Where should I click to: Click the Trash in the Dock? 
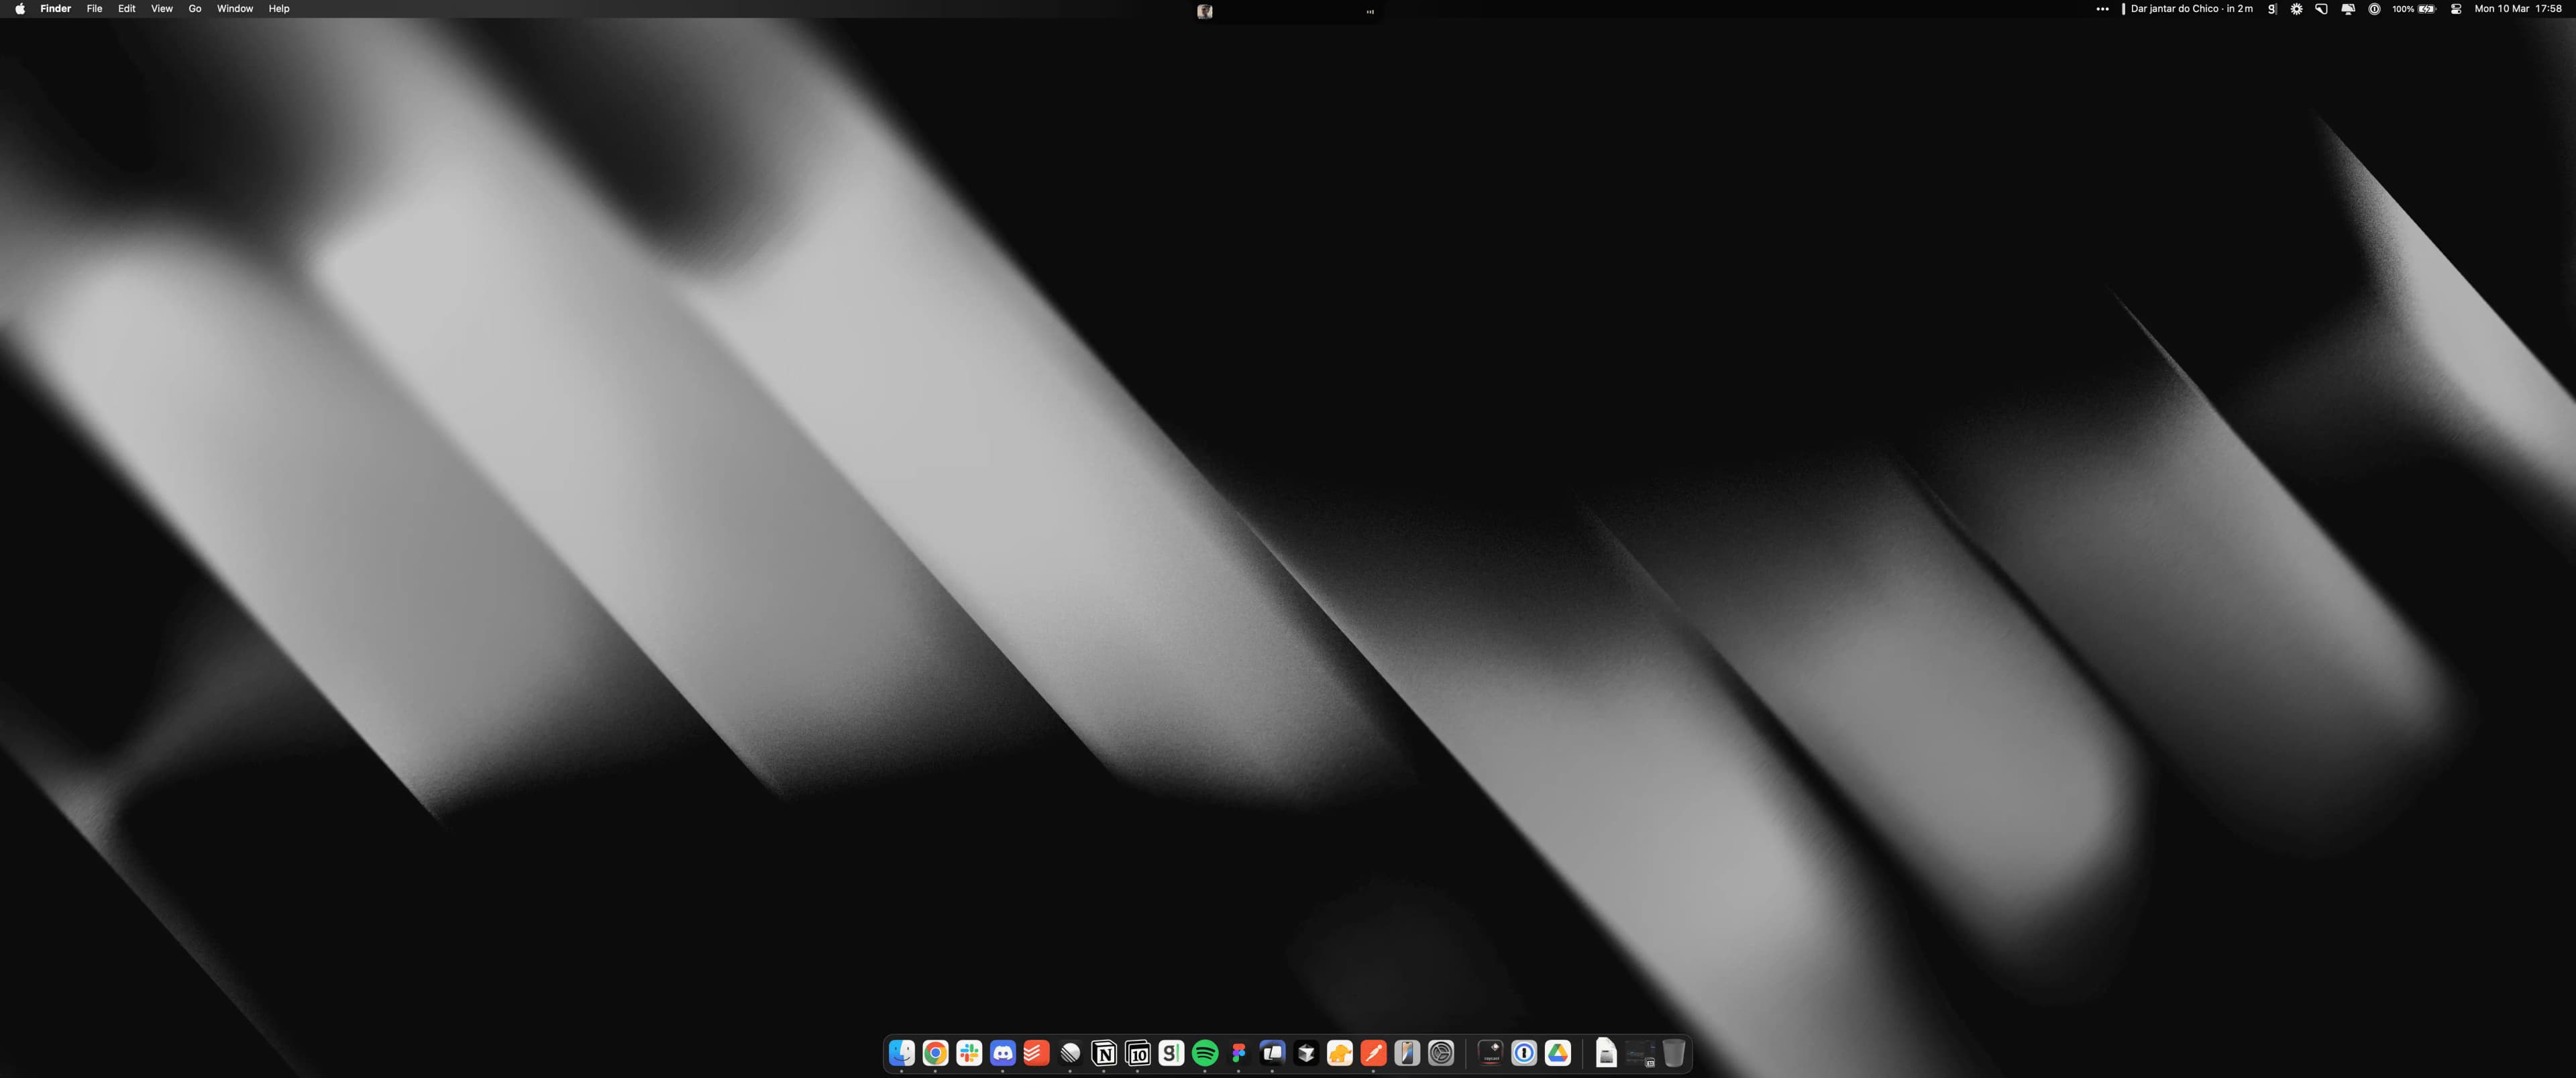click(1673, 1052)
